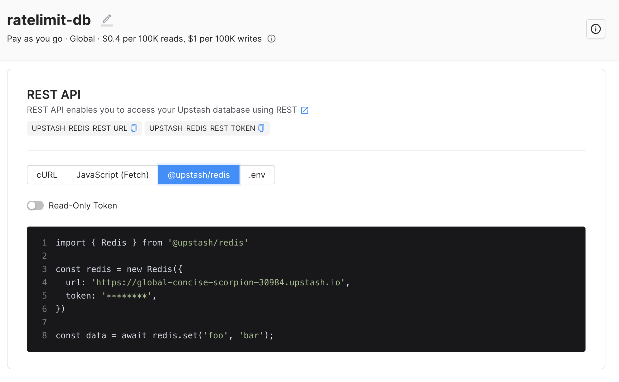
Task: Open the .env tab
Action: click(x=257, y=175)
